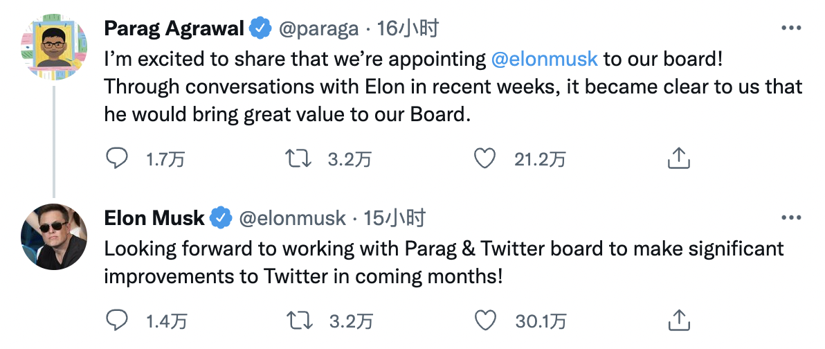Image resolution: width=825 pixels, height=349 pixels.
Task: Open more options on Elon's tweet
Action: [790, 218]
